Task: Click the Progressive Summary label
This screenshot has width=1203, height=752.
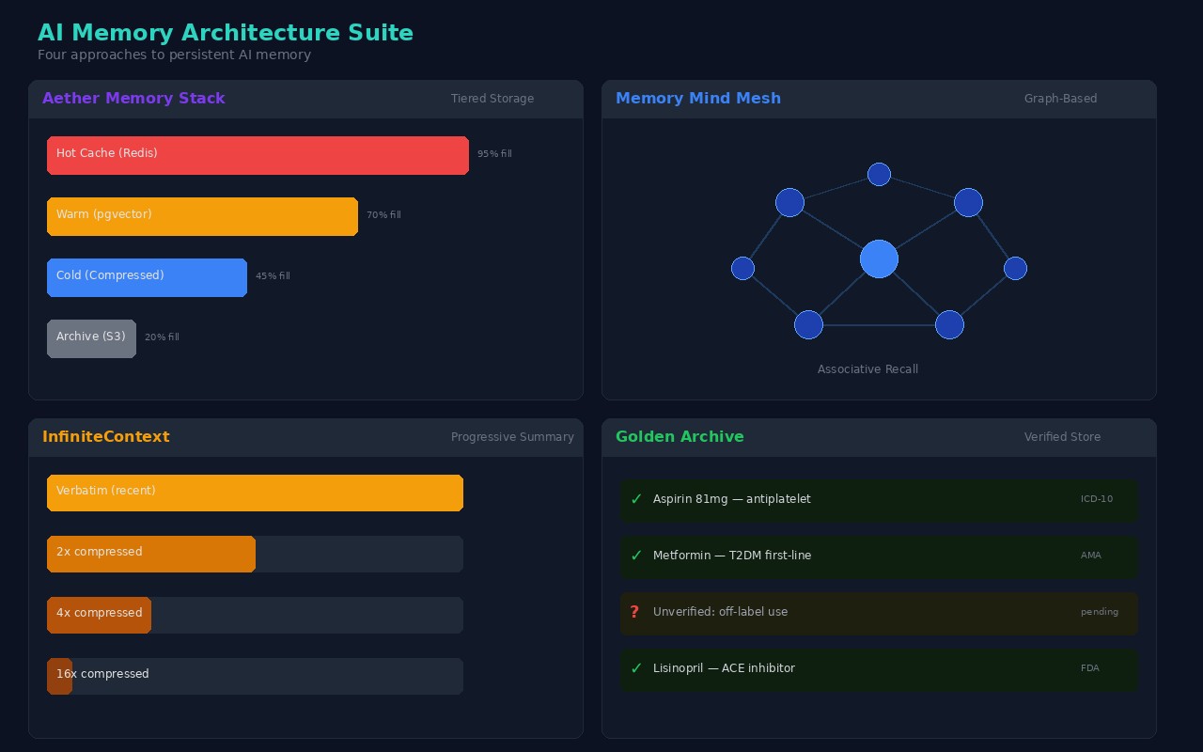Action: [512, 437]
